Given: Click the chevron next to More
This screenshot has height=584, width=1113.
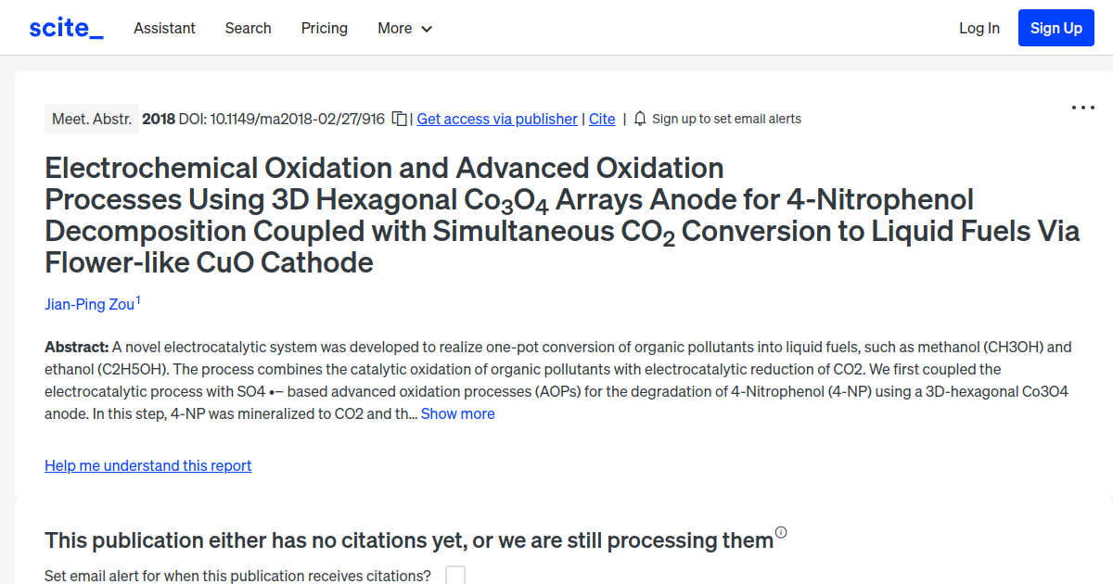Looking at the screenshot, I should (x=427, y=29).
